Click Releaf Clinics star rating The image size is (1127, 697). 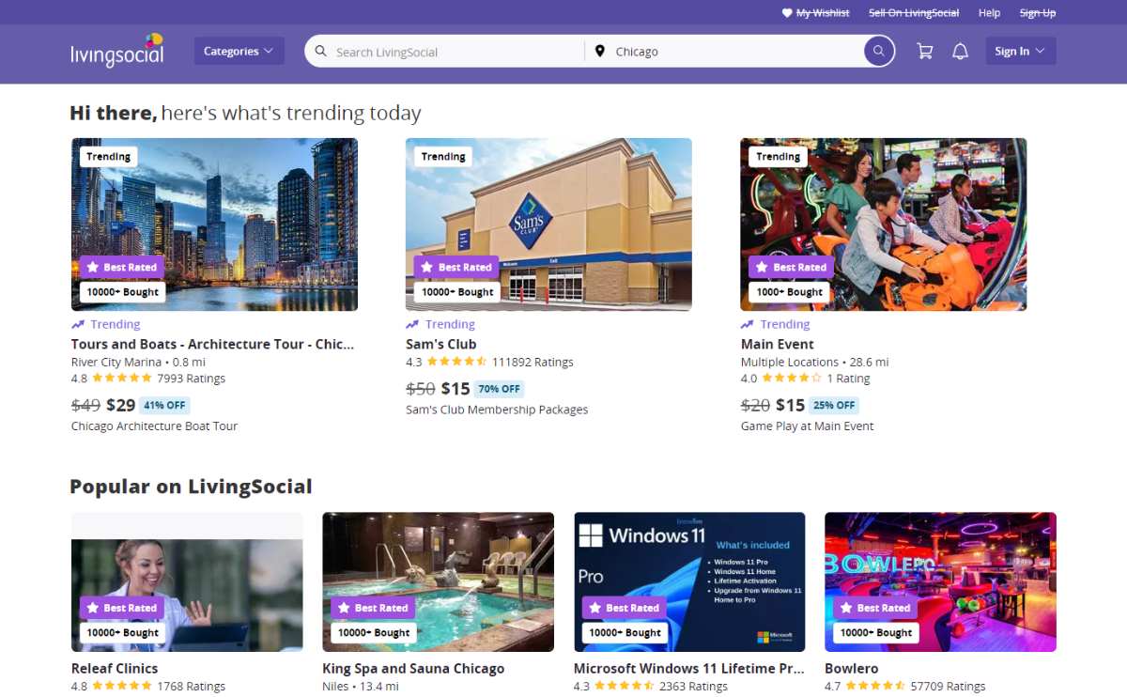click(x=122, y=687)
